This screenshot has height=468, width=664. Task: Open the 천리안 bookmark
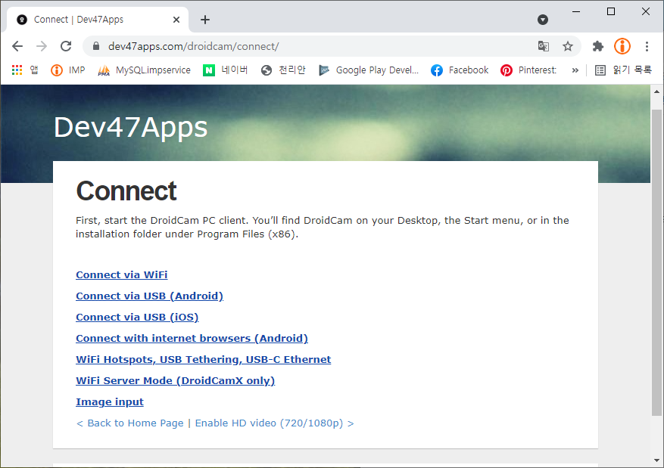[283, 70]
